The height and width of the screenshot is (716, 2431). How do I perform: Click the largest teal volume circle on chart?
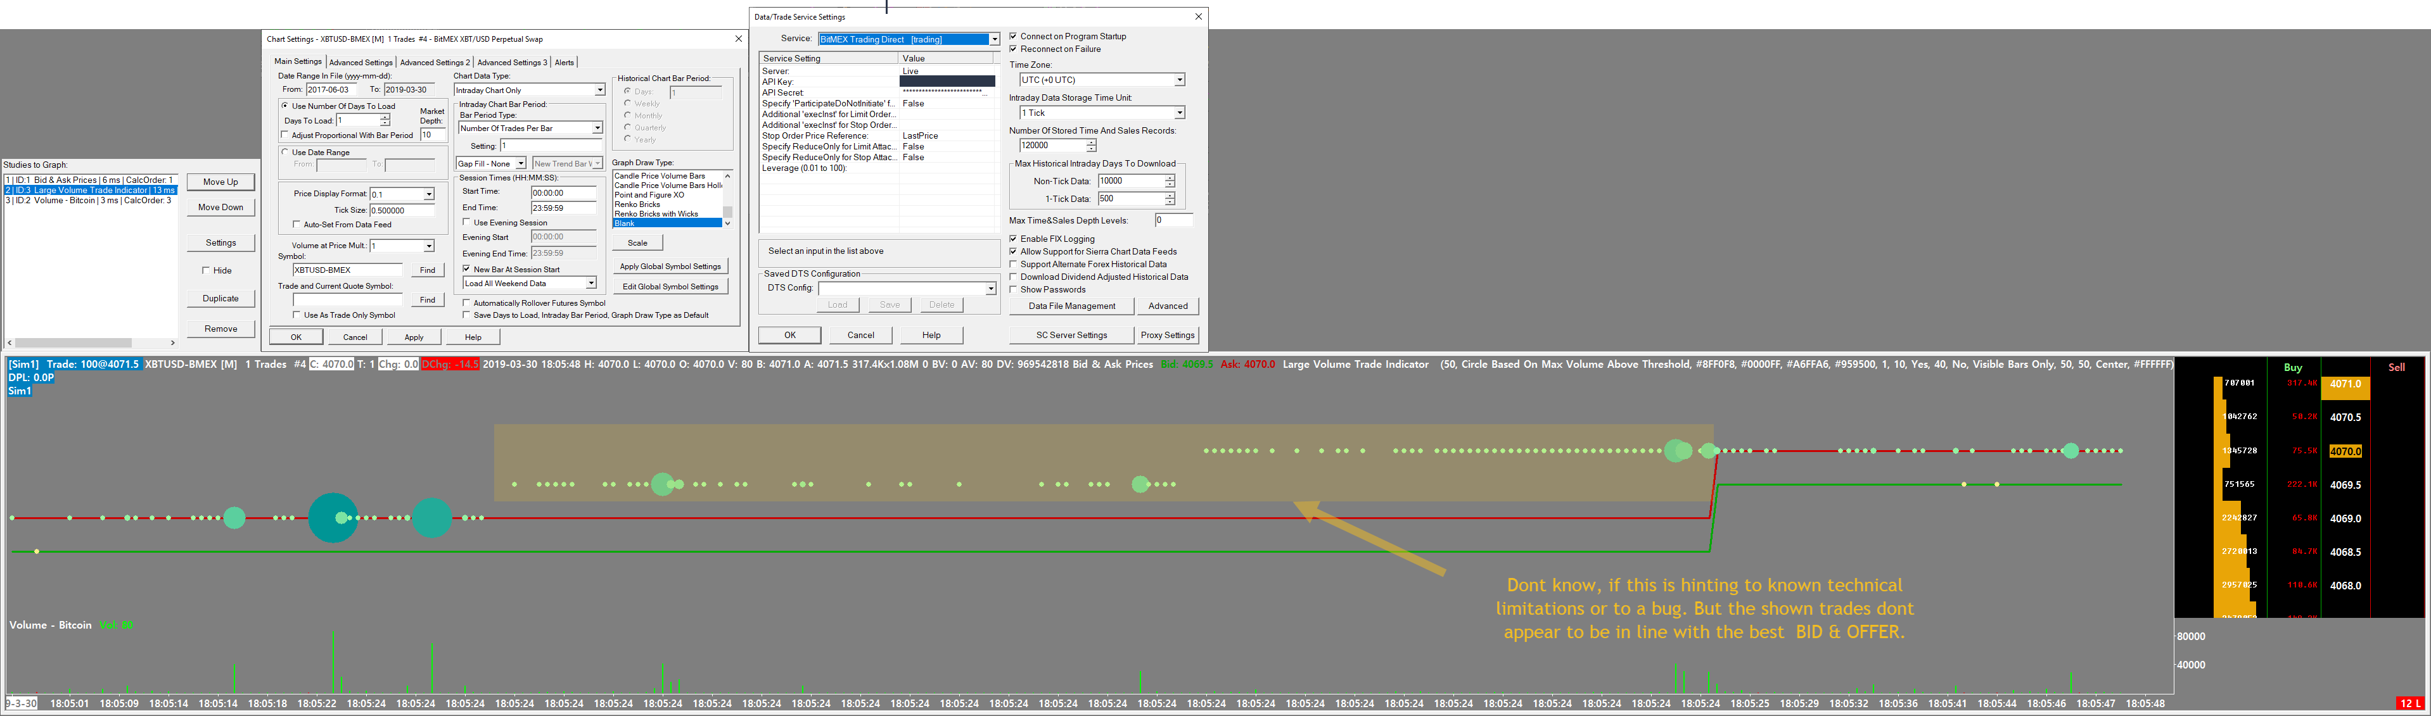coord(333,518)
